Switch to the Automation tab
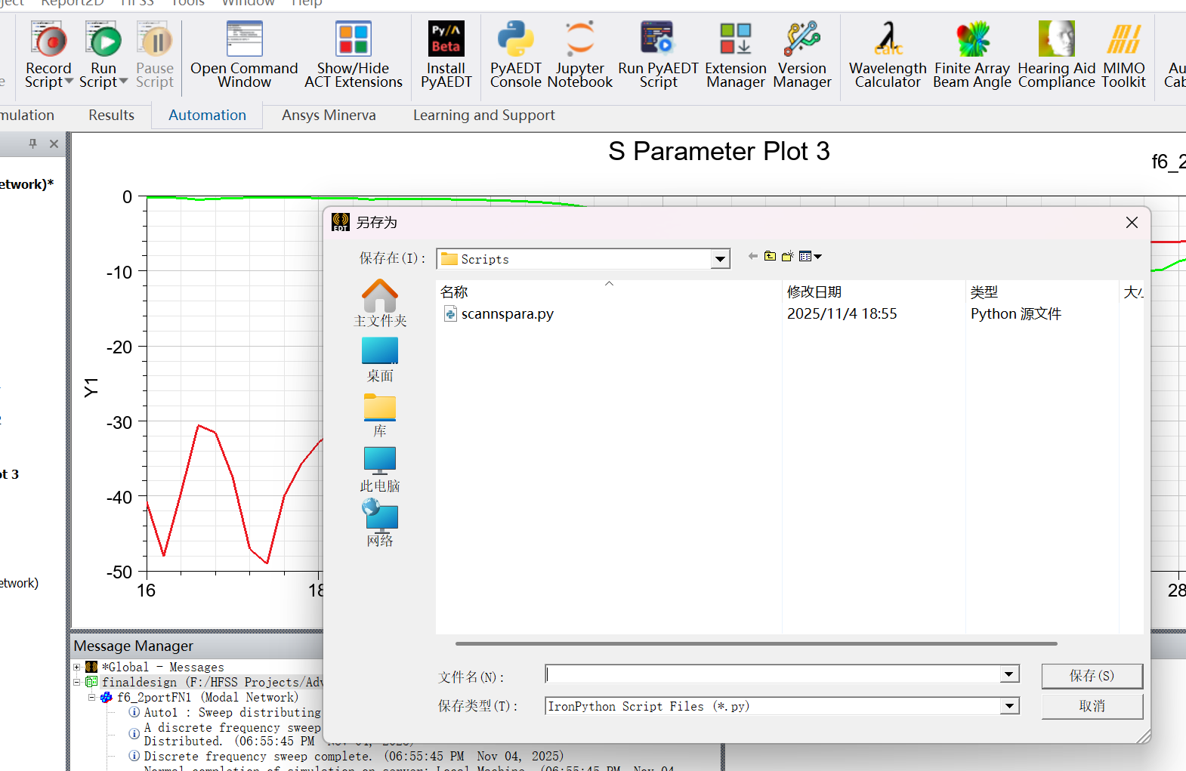Image resolution: width=1186 pixels, height=771 pixels. (x=207, y=116)
